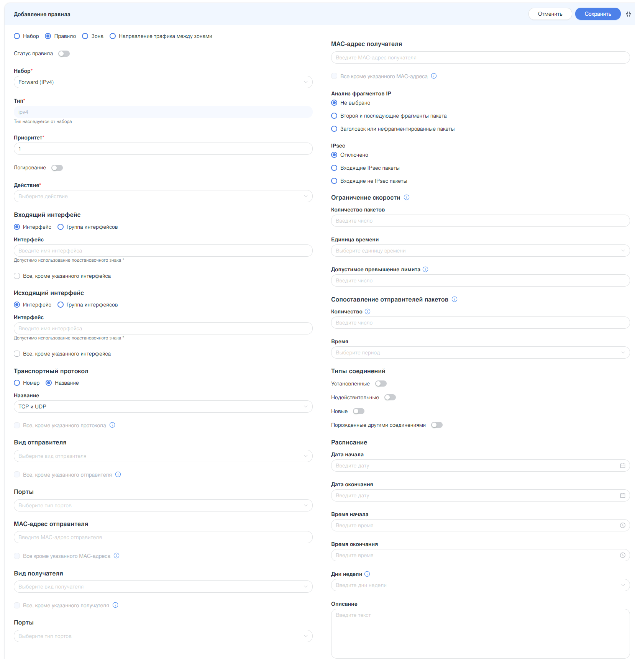Focus Дата начала date field
635x659 pixels.
(x=481, y=466)
